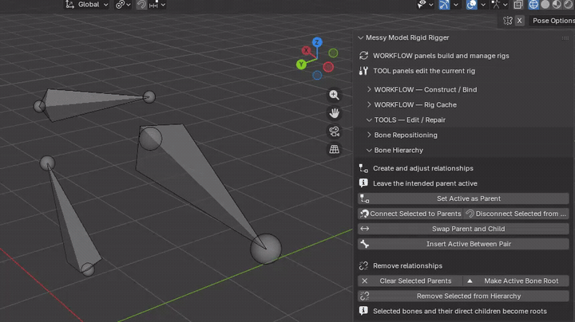Click the red X axis gizmo ball
Screen dimensions: 575x322
point(306,50)
